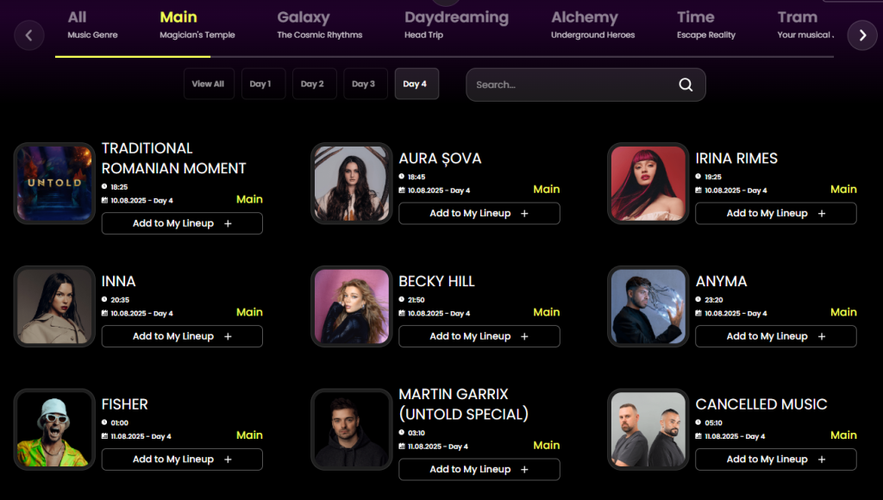Click Becky Hill's 21:50 start time

(416, 300)
